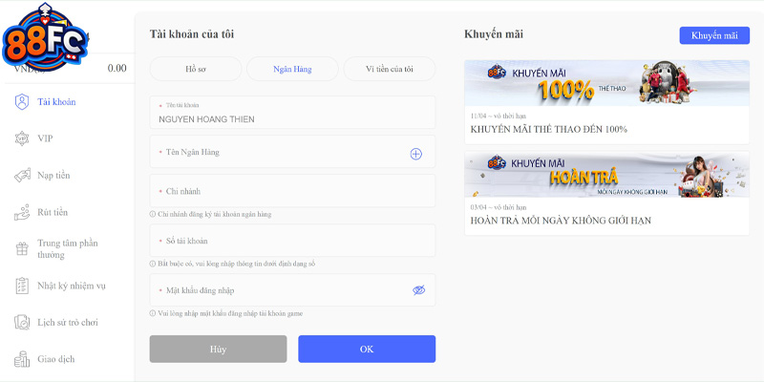The height and width of the screenshot is (382, 764).
Task: Select the Ngân Hàng tab
Action: (x=292, y=69)
